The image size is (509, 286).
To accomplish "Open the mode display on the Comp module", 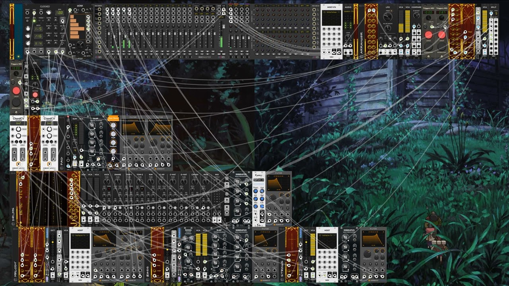I will (258, 180).
